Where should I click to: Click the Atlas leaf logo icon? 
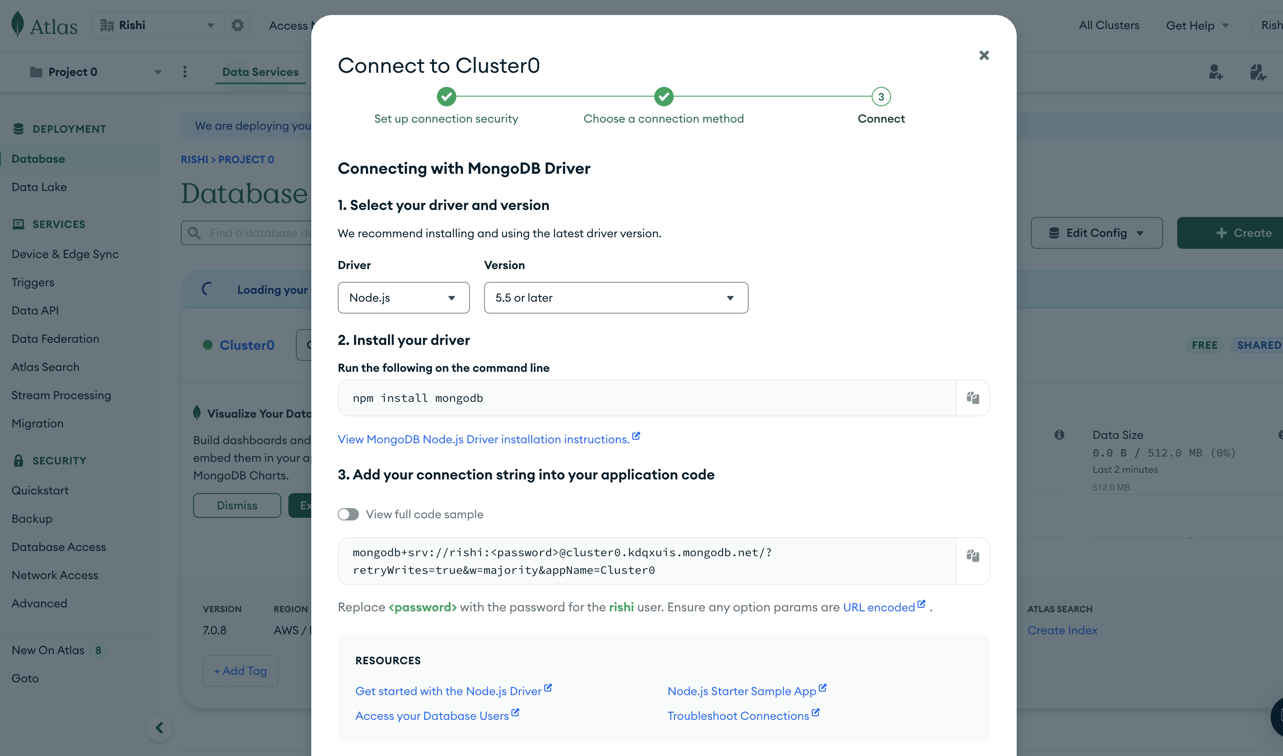pyautogui.click(x=17, y=24)
